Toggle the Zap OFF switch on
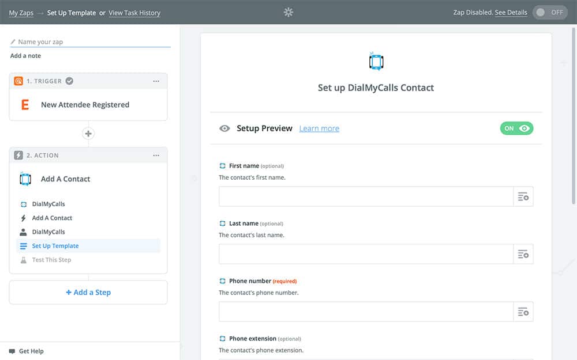577x360 pixels. [549, 12]
